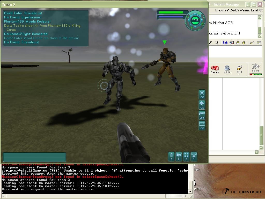Select the starburst weapon icon in Tribes HUD
The image size is (265, 199).
click(202, 94)
